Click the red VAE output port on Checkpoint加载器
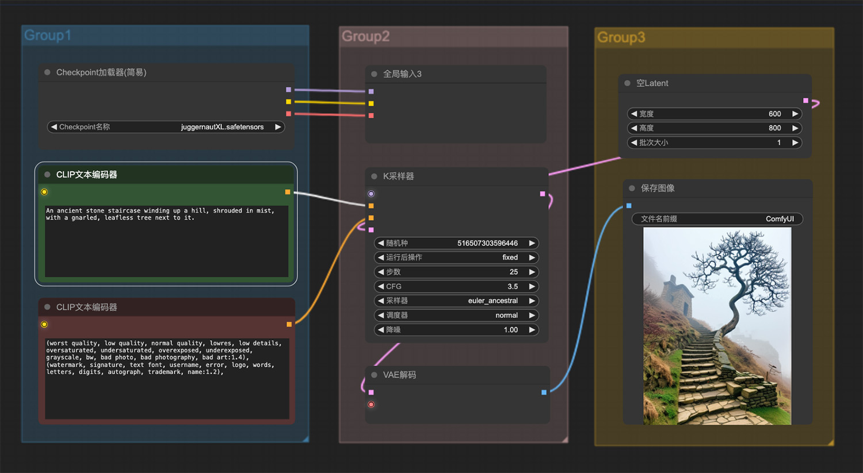863x473 pixels. pos(288,114)
